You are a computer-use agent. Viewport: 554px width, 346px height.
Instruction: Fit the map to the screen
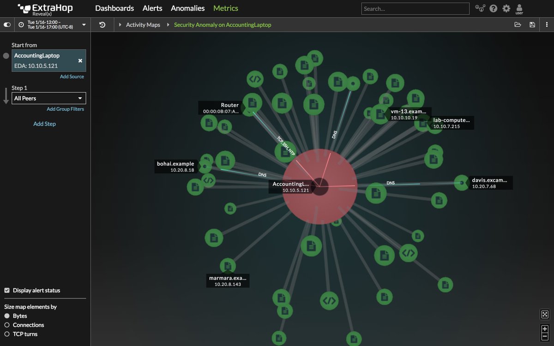[545, 315]
